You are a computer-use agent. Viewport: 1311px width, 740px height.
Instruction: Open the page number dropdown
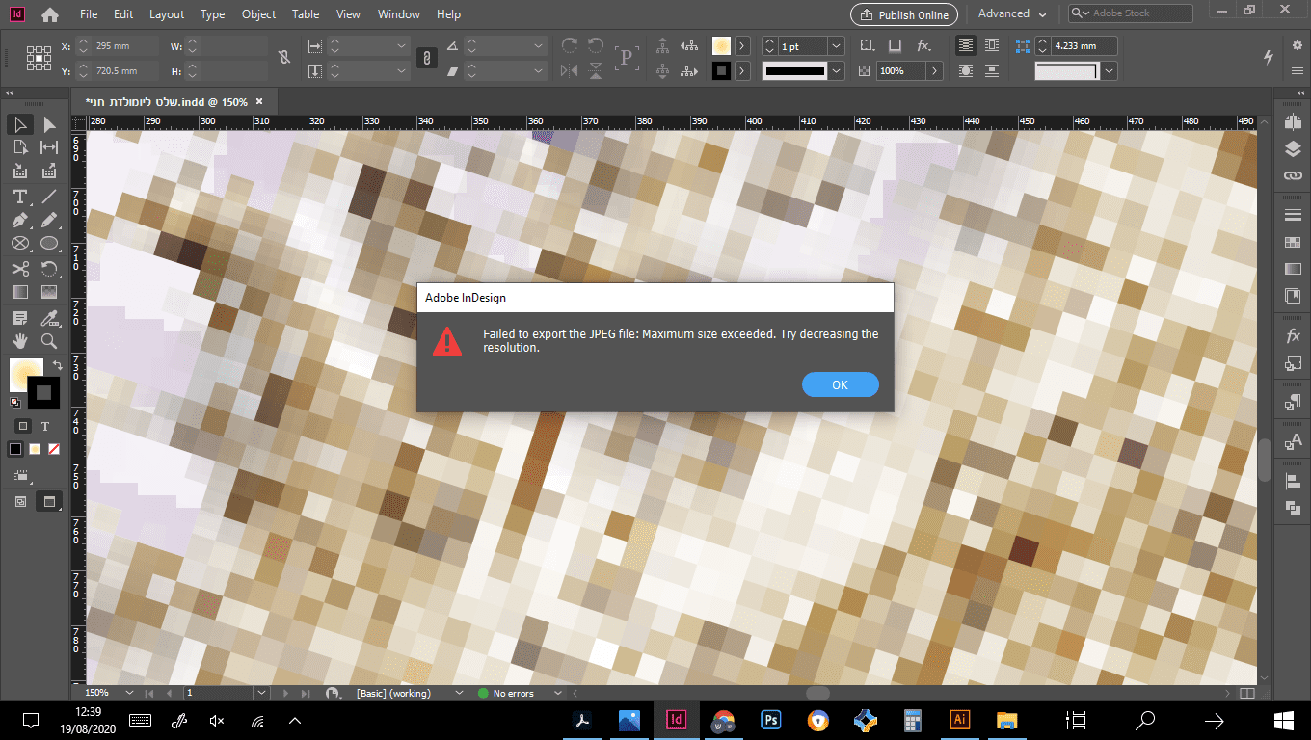pos(261,693)
